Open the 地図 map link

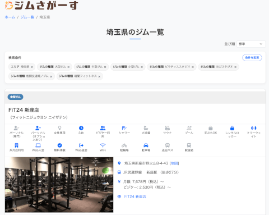(x=174, y=163)
